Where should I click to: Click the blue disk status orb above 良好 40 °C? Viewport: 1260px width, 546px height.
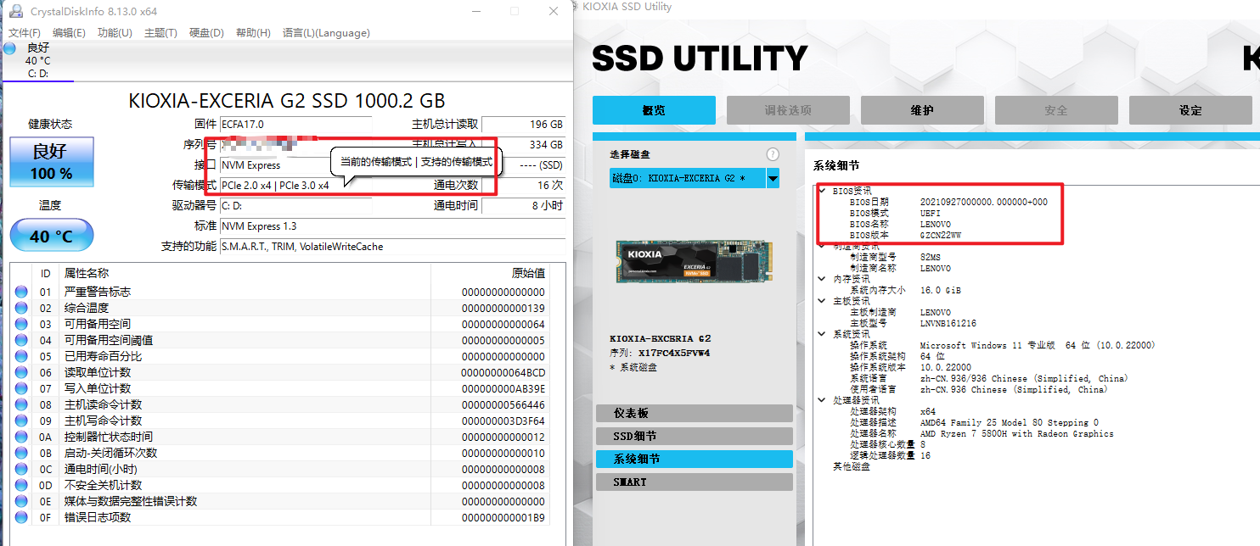point(9,48)
